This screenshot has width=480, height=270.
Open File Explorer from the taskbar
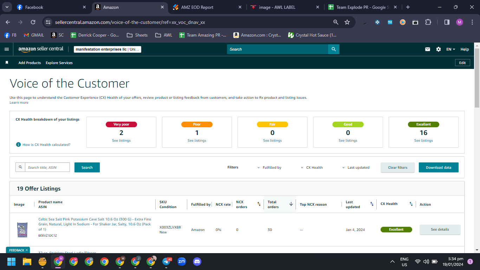27,262
